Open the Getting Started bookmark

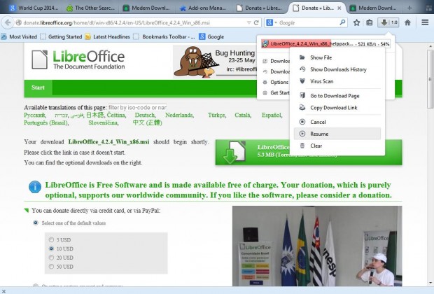coord(61,36)
